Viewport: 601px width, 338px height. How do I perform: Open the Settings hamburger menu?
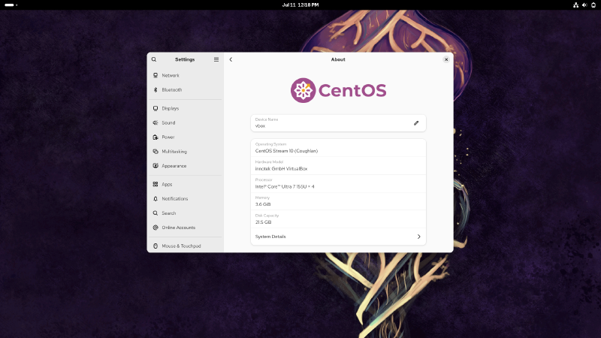click(216, 59)
